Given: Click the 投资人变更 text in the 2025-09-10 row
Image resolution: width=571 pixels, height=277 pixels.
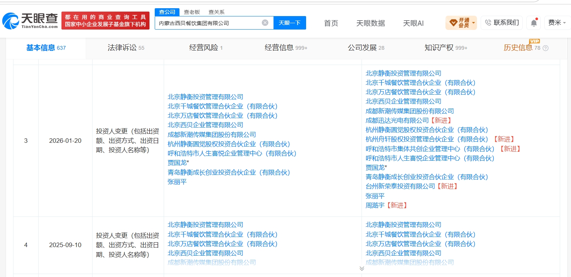Looking at the screenshot, I should pos(128,245).
